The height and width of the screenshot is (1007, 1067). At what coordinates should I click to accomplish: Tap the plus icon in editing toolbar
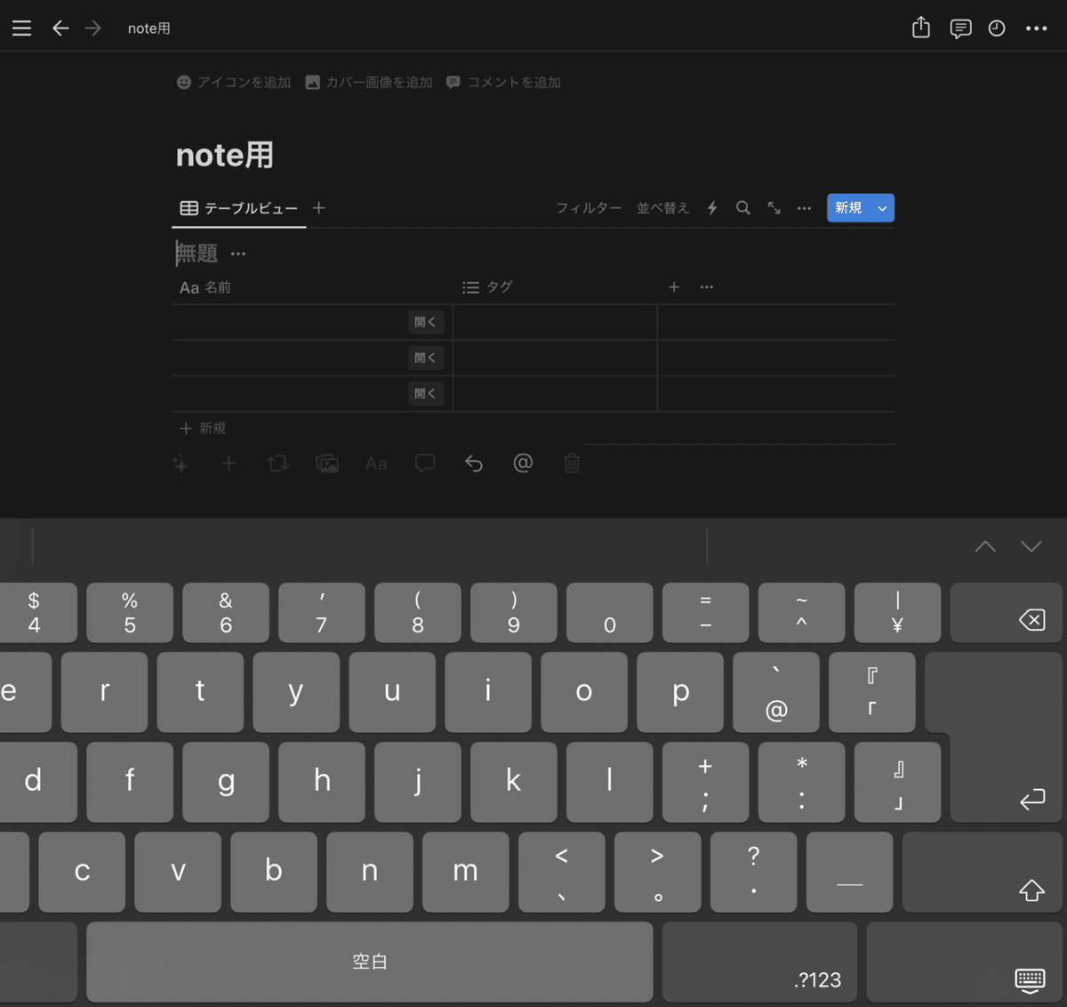229,463
